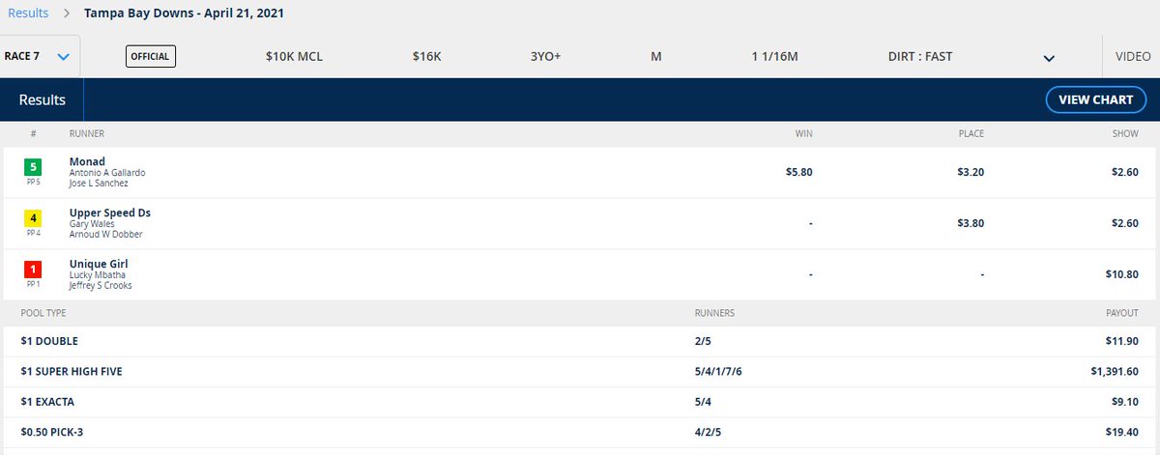Click green saddle cloth number 5 badge
The height and width of the screenshot is (455, 1160).
click(x=34, y=167)
